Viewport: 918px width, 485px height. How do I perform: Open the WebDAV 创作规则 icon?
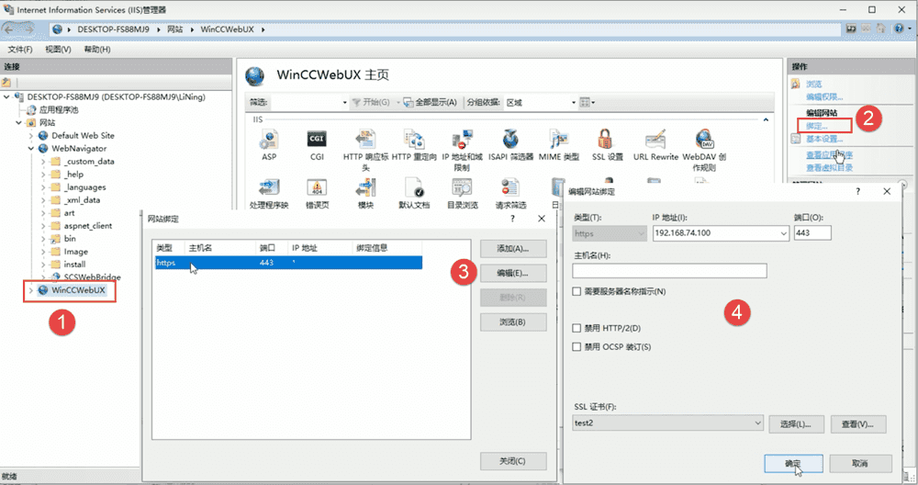coord(704,140)
